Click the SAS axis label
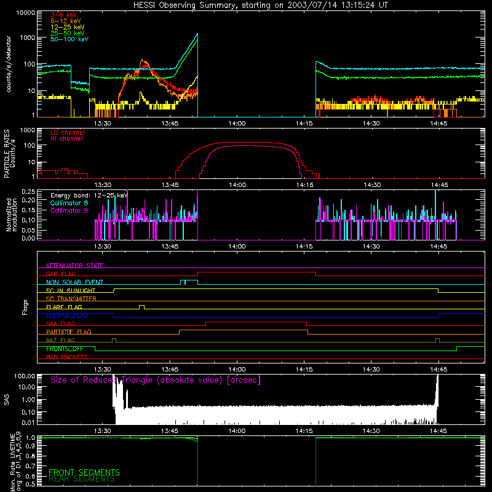 pyautogui.click(x=7, y=400)
